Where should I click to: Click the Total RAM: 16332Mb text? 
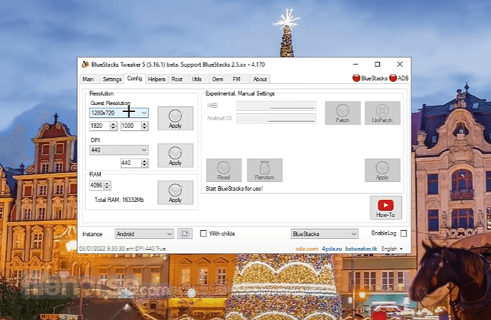tap(119, 200)
